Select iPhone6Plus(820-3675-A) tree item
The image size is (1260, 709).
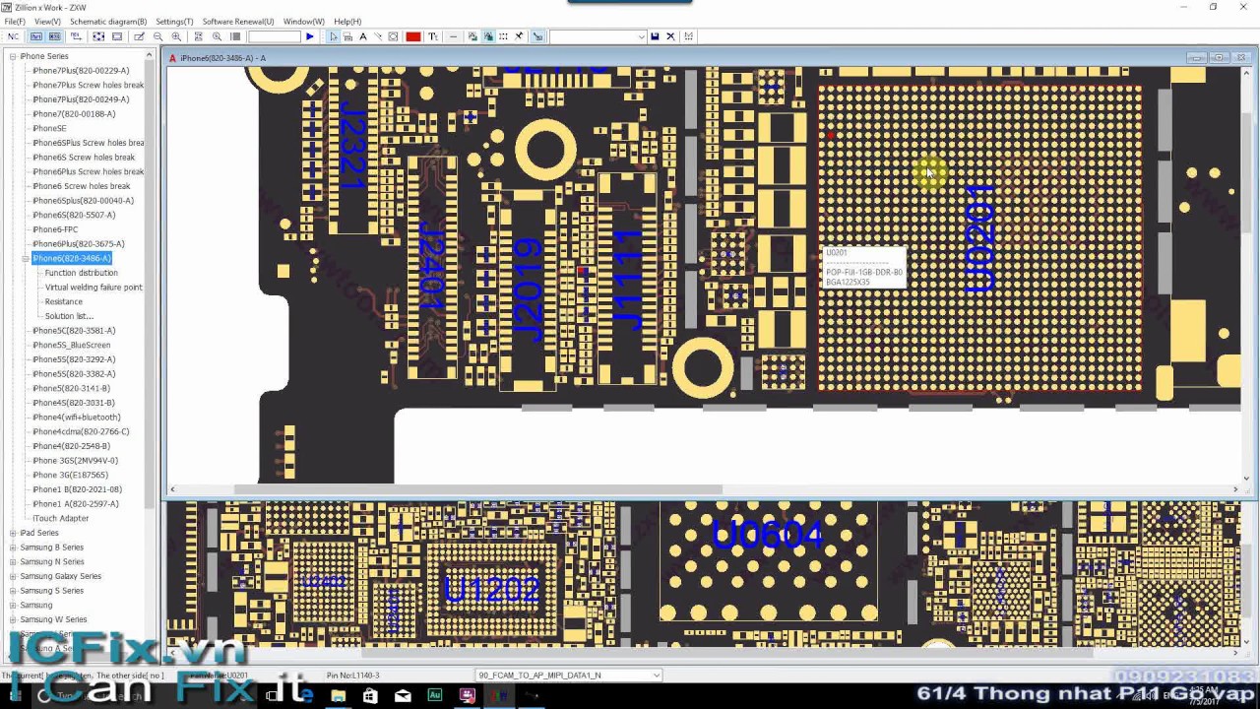tap(79, 244)
